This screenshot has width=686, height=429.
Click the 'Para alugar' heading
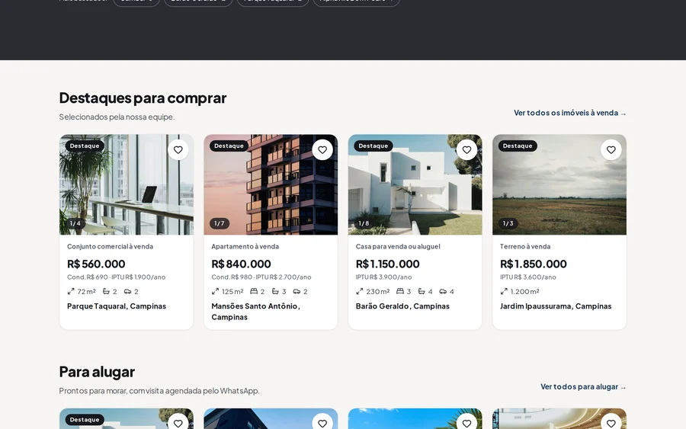click(x=97, y=371)
